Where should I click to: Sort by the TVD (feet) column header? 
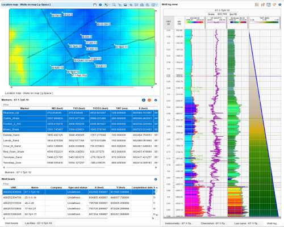pyautogui.click(x=79, y=108)
